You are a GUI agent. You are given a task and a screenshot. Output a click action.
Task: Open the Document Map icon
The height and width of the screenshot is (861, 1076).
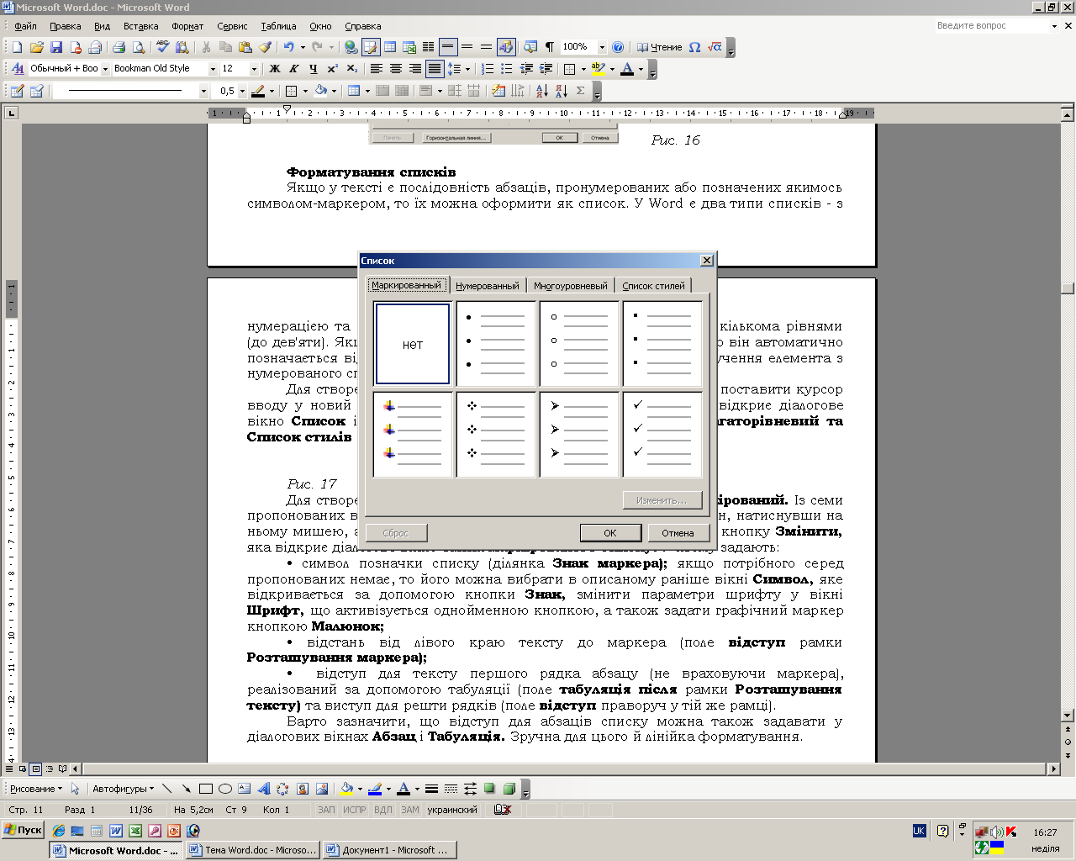tap(530, 47)
